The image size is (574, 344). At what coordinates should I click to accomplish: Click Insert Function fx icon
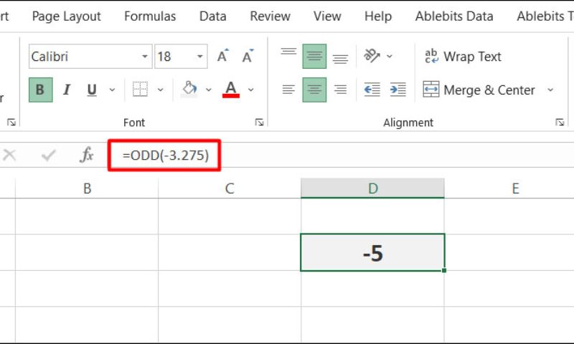[86, 155]
